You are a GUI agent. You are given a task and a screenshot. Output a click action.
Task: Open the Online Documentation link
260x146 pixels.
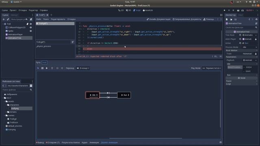[x=158, y=19]
